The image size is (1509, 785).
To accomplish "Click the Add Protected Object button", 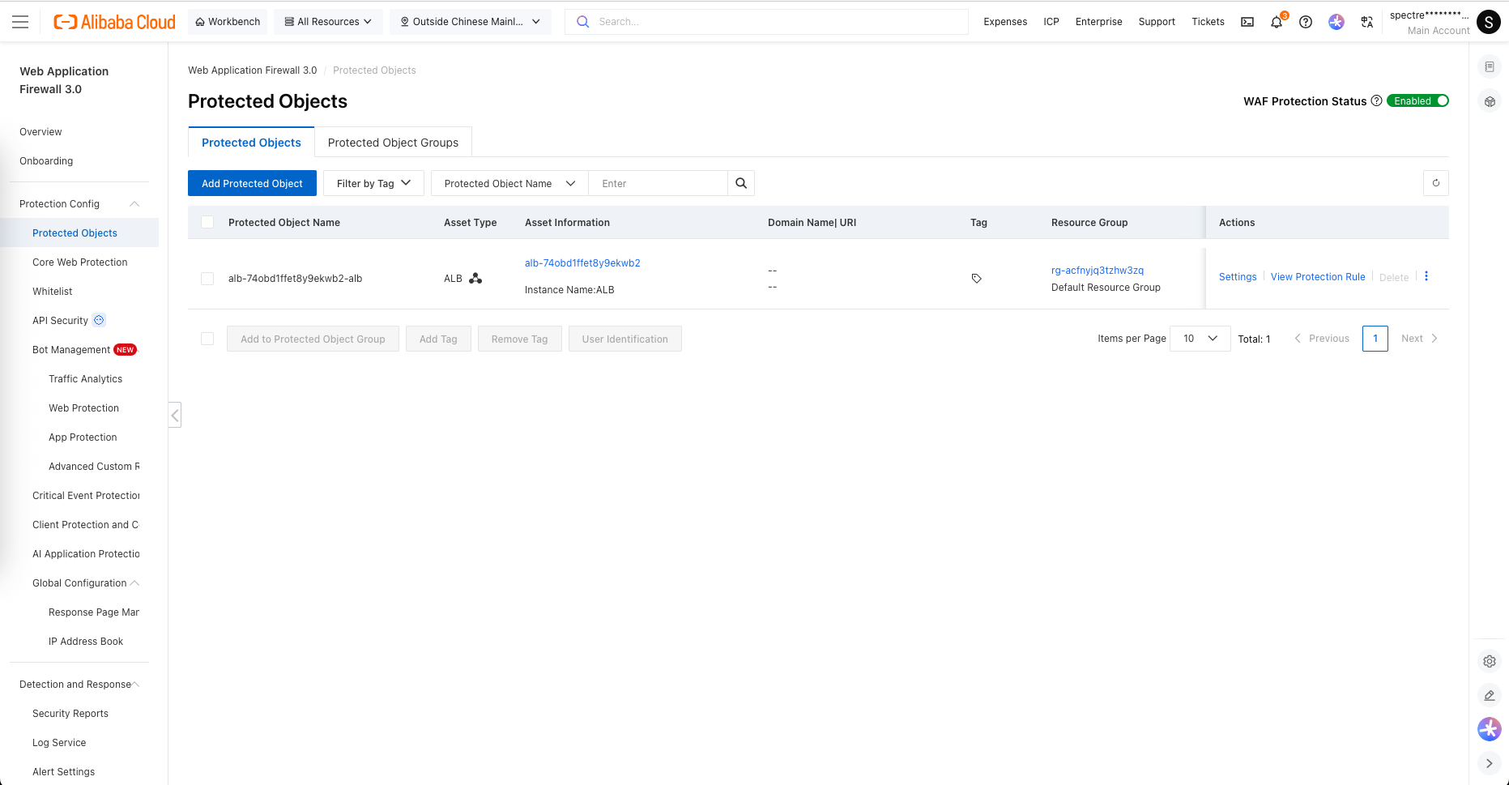I will pos(252,183).
